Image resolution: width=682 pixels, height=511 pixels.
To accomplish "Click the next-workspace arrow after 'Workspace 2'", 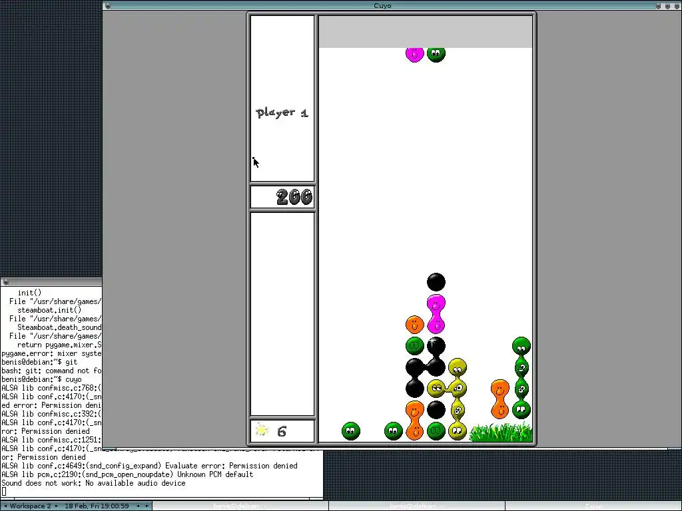I will pos(57,506).
